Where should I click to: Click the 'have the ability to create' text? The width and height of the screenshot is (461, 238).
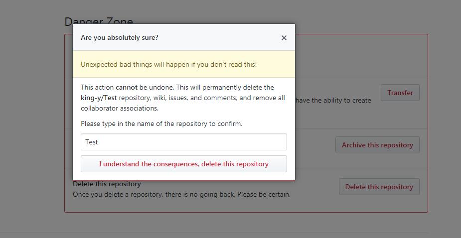(333, 100)
